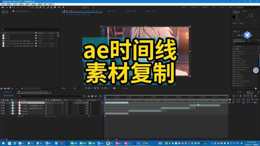Hide layer 4 06.mp4 with eye icon

tap(2, 111)
